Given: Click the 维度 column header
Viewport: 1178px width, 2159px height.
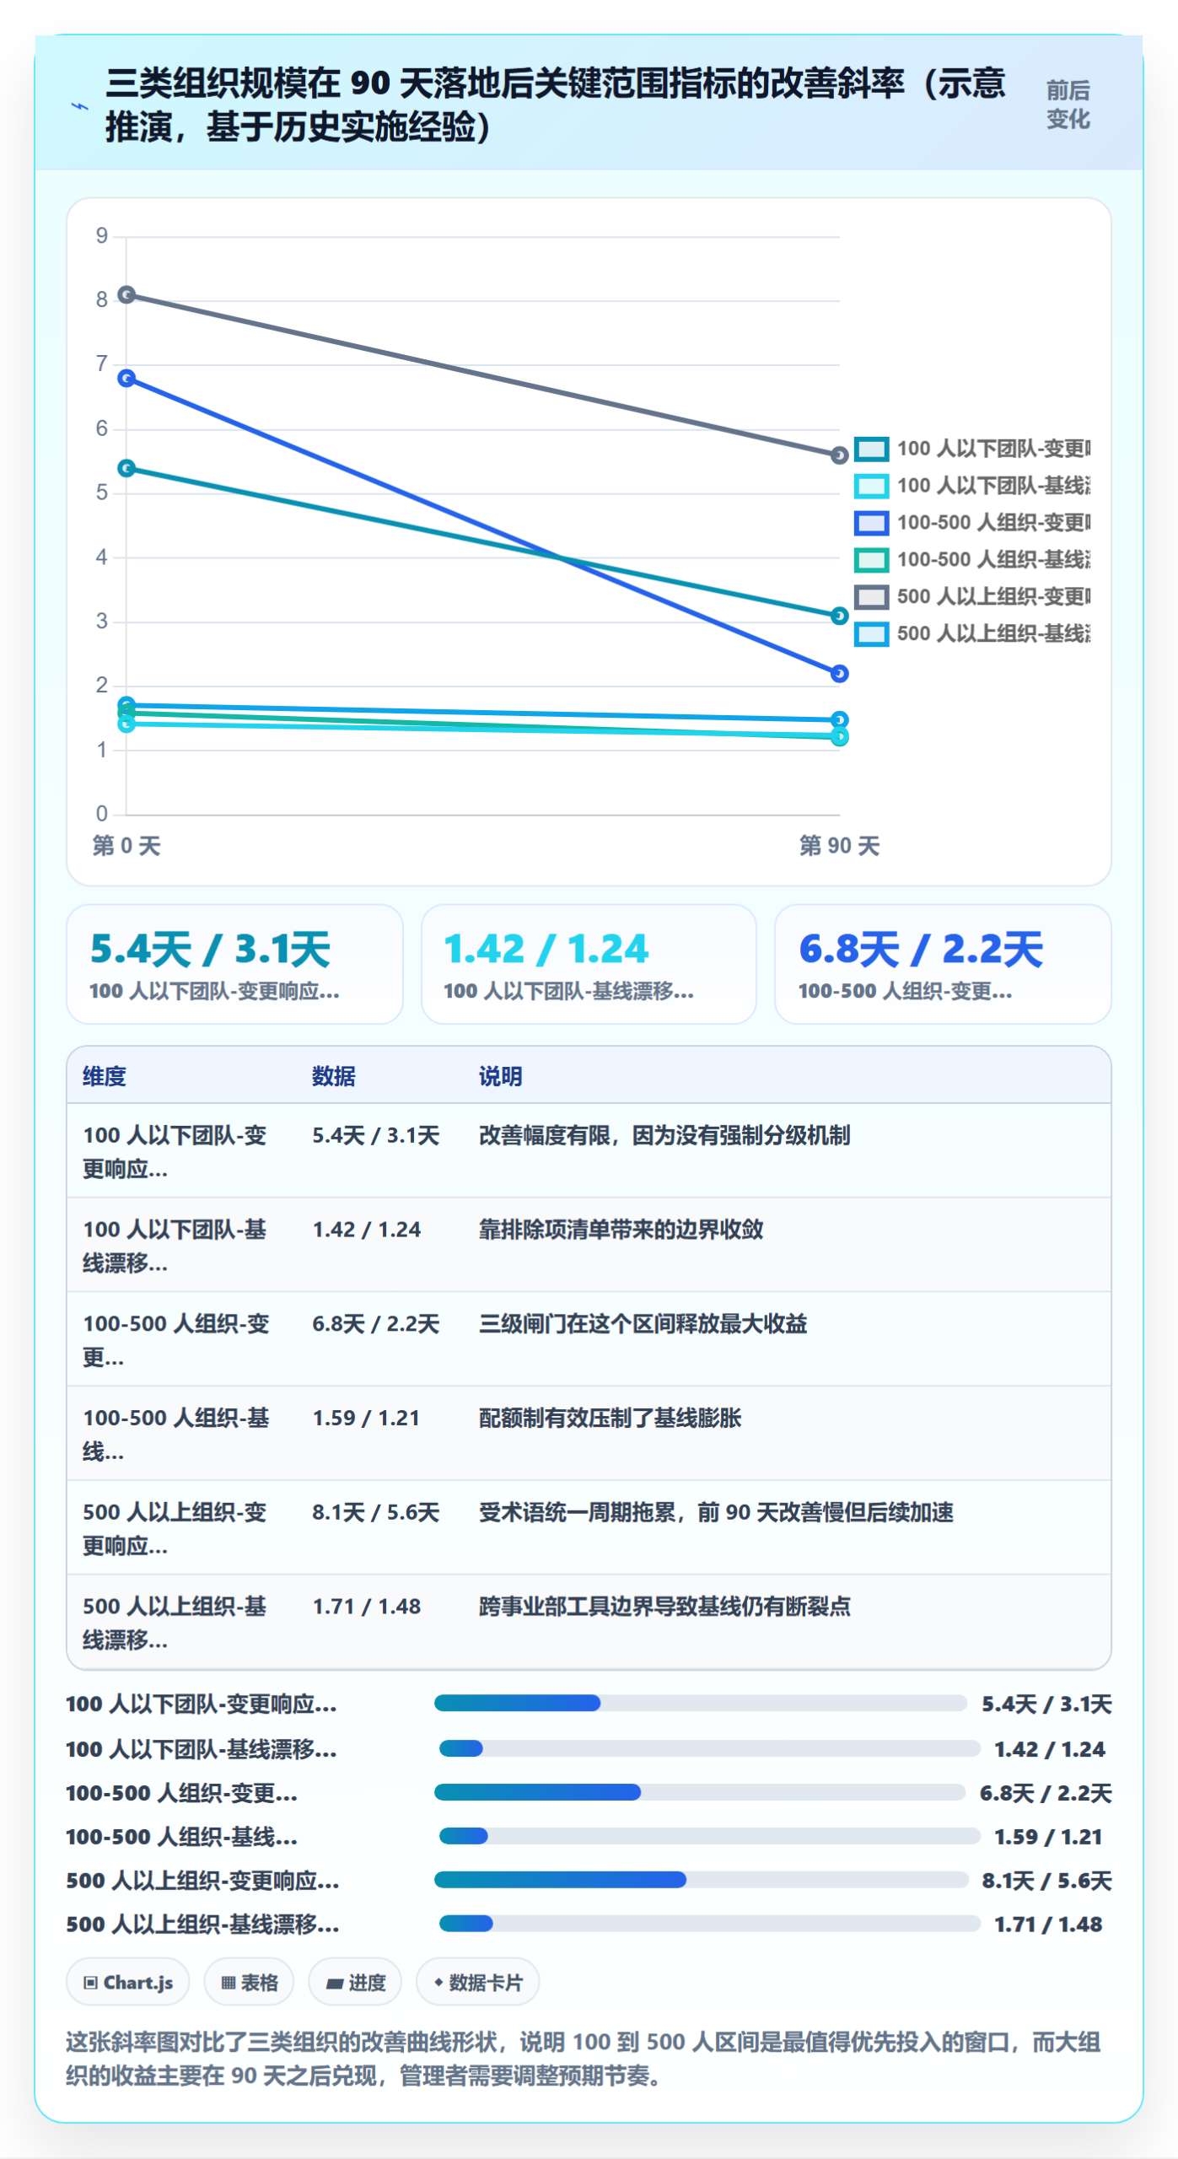Looking at the screenshot, I should pyautogui.click(x=104, y=1076).
